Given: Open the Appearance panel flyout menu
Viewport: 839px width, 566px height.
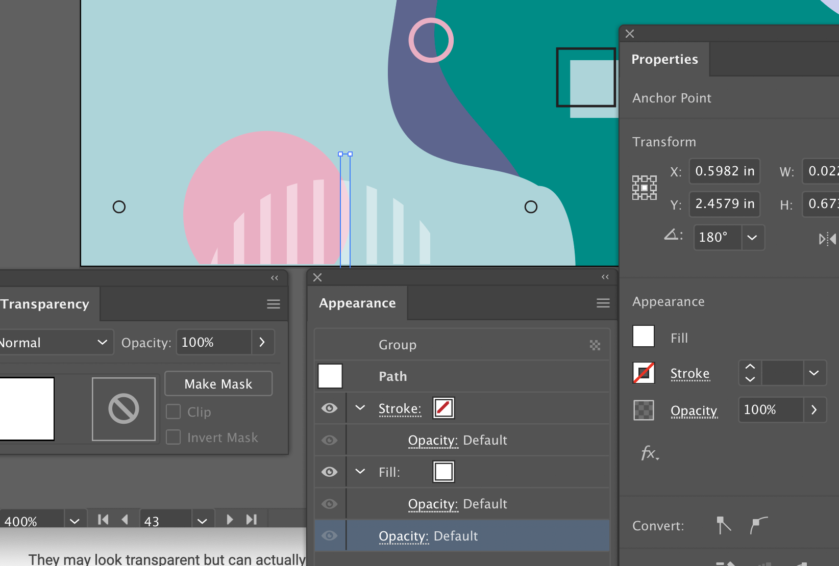Looking at the screenshot, I should tap(603, 303).
